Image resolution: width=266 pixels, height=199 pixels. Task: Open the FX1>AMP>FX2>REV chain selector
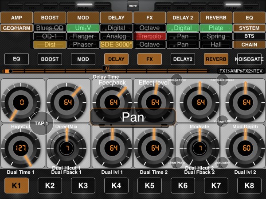tap(241, 71)
